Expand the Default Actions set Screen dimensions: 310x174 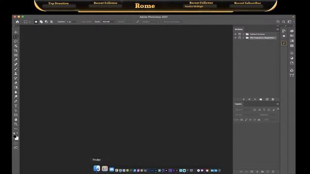point(243,34)
